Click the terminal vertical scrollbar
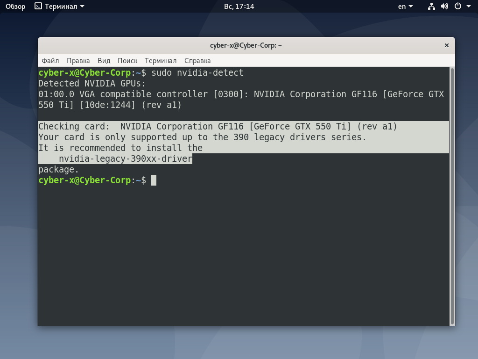 [x=452, y=196]
